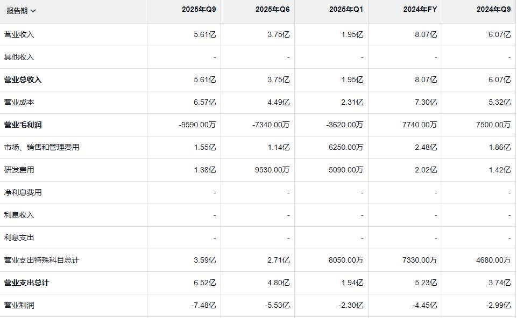
Task: Click the 研发费用 row label
Action: click(x=19, y=170)
